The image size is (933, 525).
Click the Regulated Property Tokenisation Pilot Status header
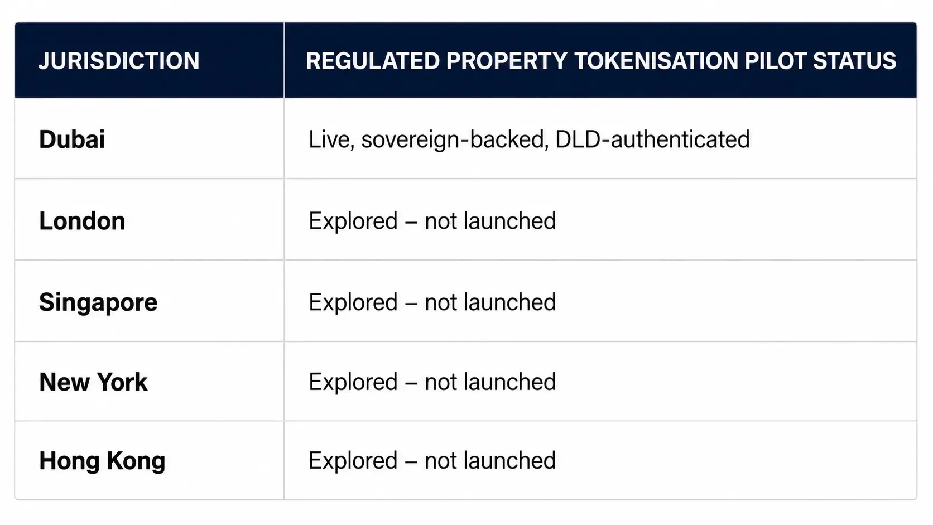pyautogui.click(x=601, y=61)
